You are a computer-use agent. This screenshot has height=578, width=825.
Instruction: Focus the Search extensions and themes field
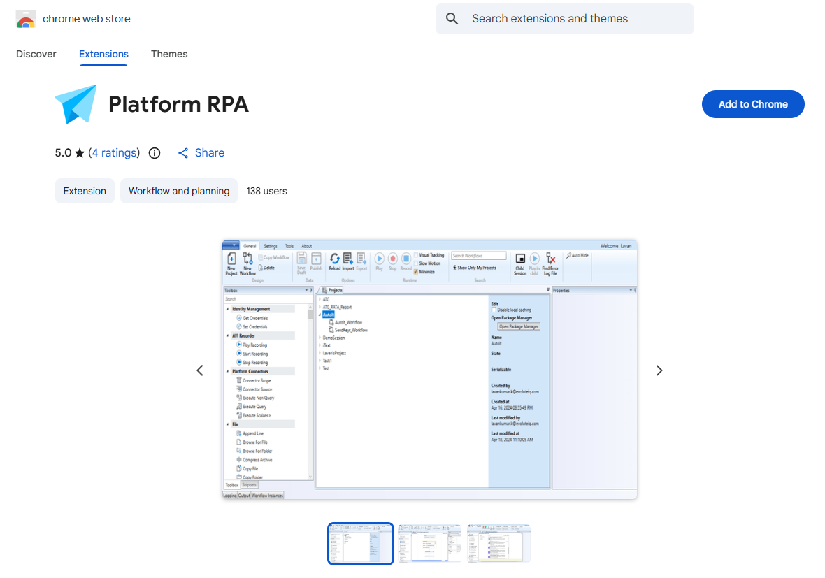point(564,19)
